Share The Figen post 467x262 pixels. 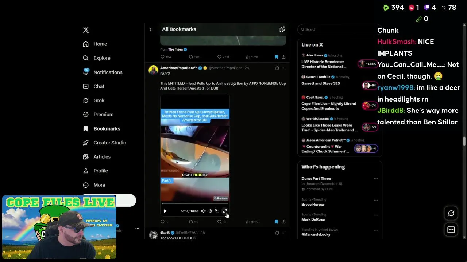283,57
